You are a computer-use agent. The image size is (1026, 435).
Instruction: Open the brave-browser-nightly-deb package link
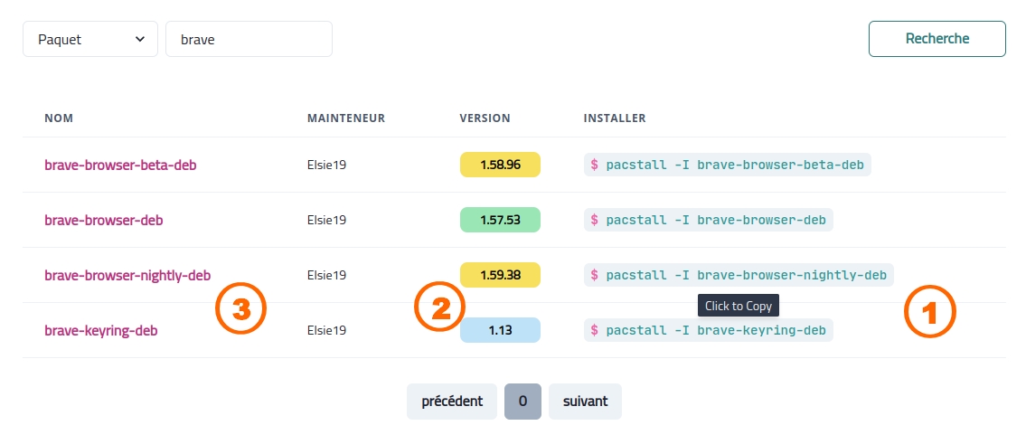coord(127,275)
